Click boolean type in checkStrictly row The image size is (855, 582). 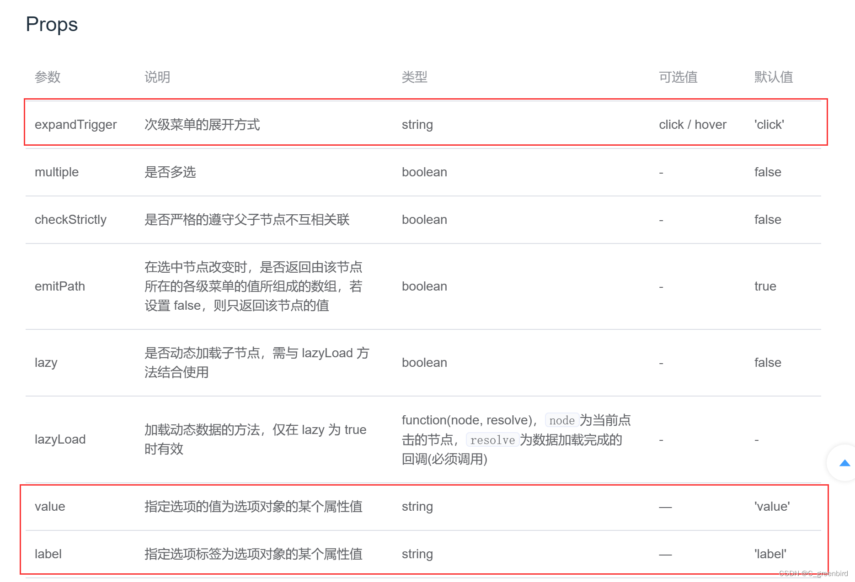tap(424, 220)
